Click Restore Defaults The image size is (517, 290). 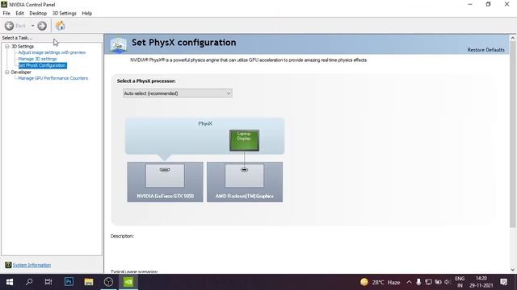coord(485,50)
